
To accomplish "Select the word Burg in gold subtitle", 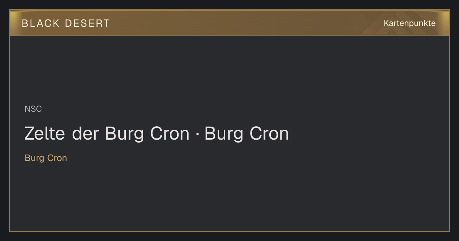I will click(34, 158).
